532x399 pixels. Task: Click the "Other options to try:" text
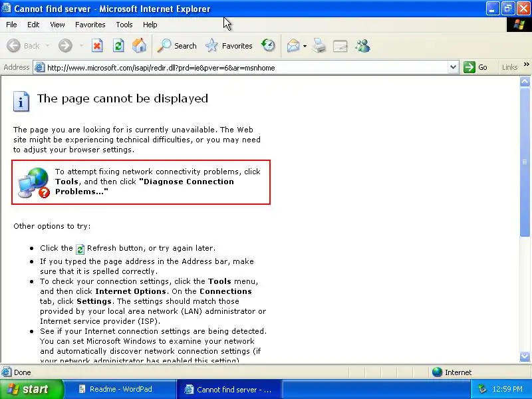[x=52, y=226]
